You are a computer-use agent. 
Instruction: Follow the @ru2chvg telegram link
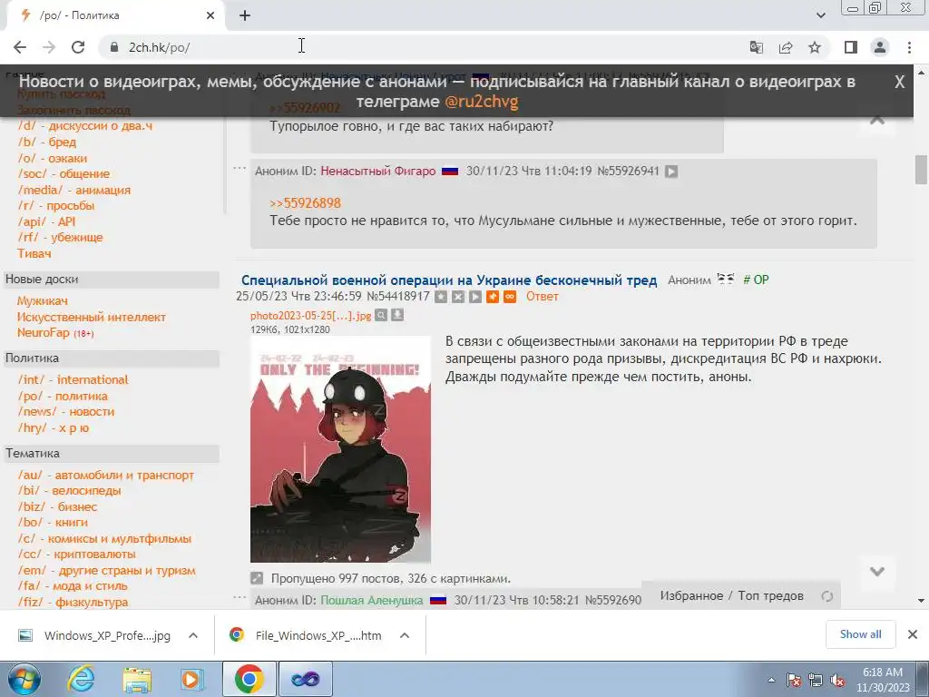[x=481, y=102]
